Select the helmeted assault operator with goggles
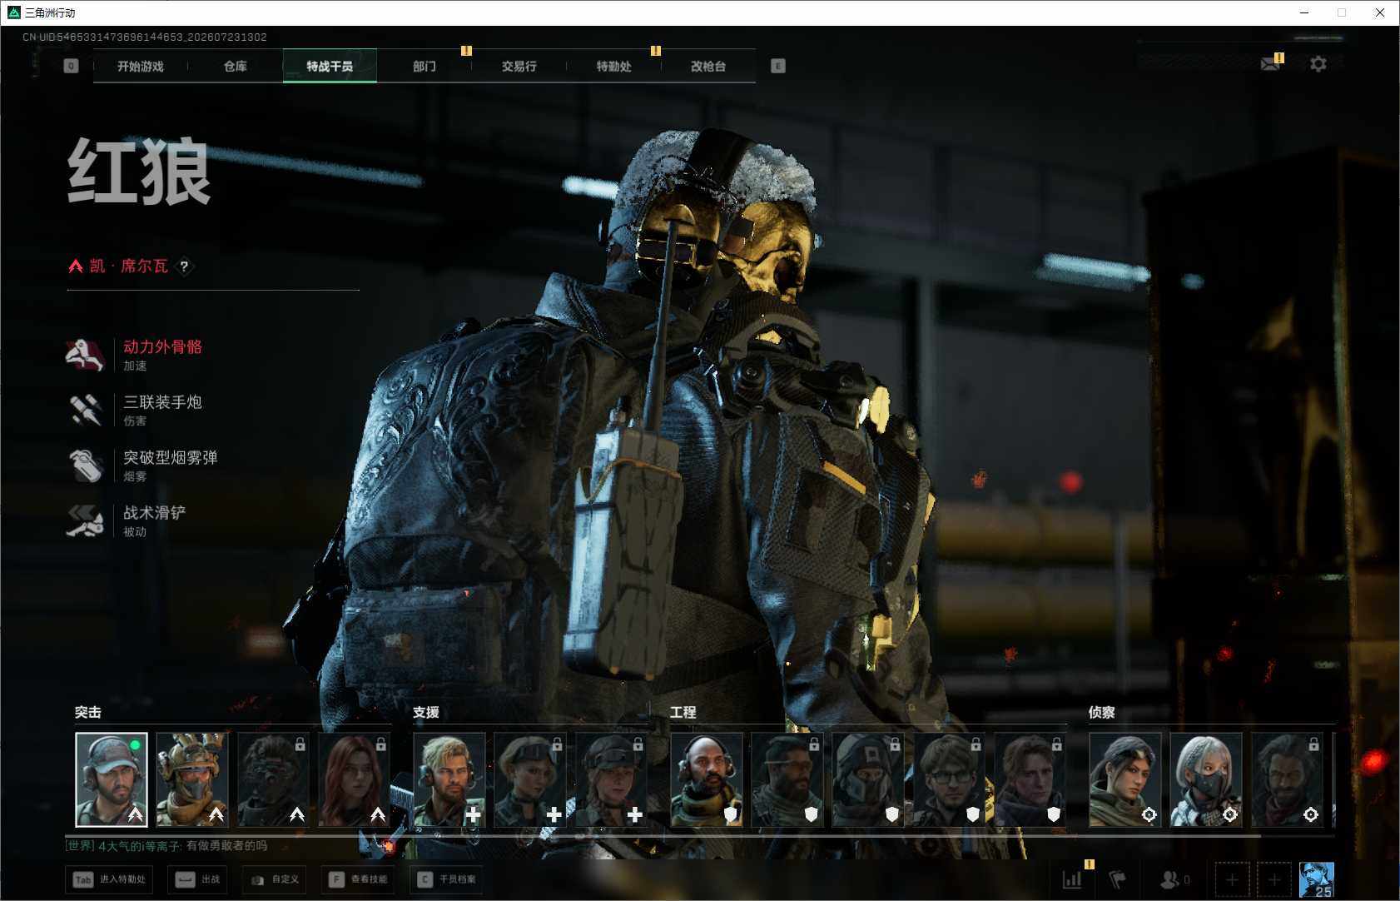Image resolution: width=1400 pixels, height=901 pixels. (x=192, y=779)
